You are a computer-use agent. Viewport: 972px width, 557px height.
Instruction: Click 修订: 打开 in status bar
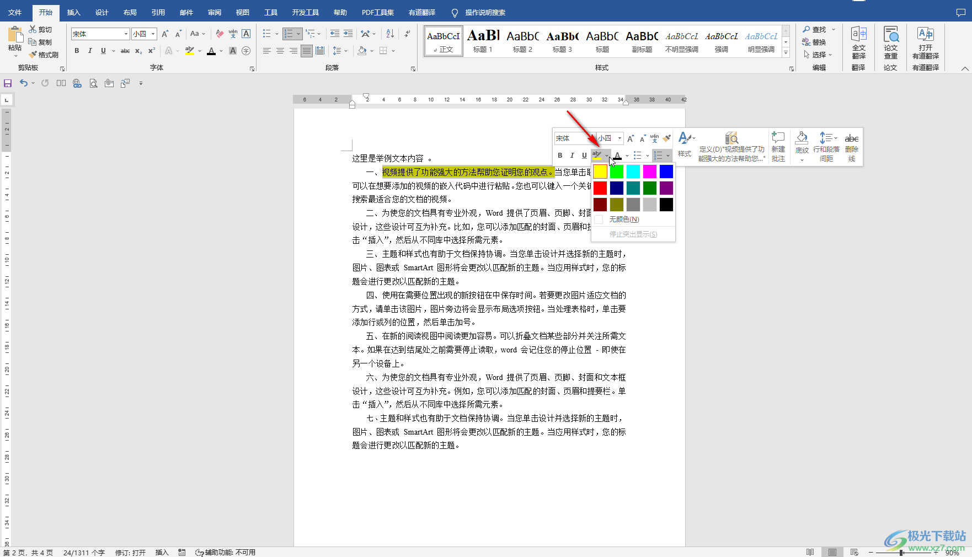coord(130,553)
